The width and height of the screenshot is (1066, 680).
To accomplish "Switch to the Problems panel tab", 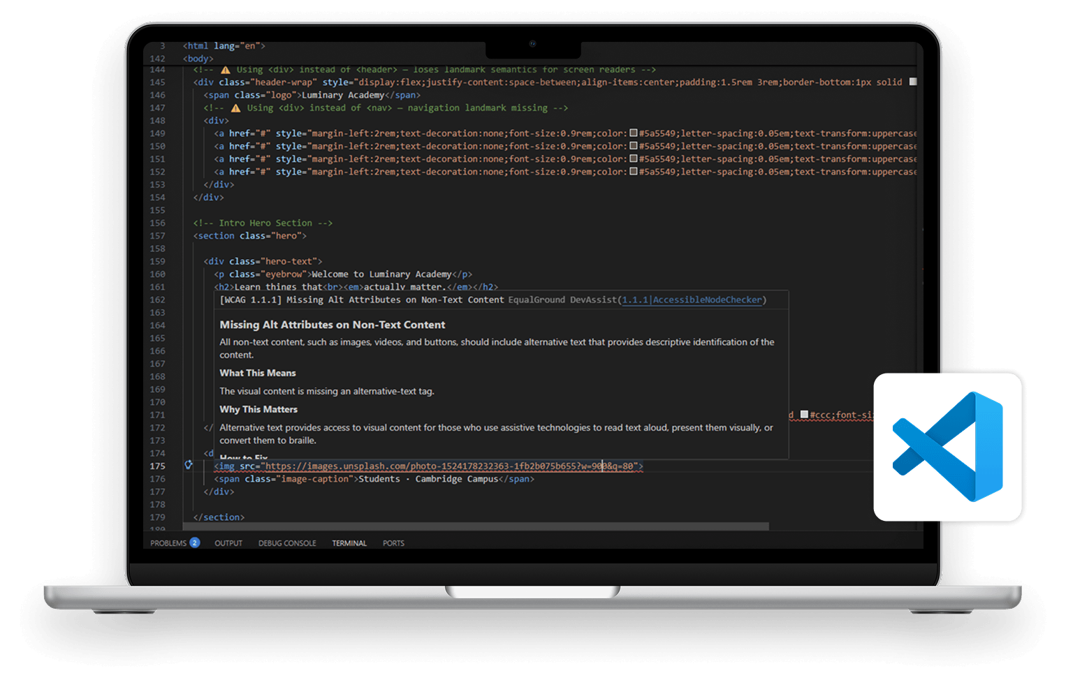I will [168, 543].
